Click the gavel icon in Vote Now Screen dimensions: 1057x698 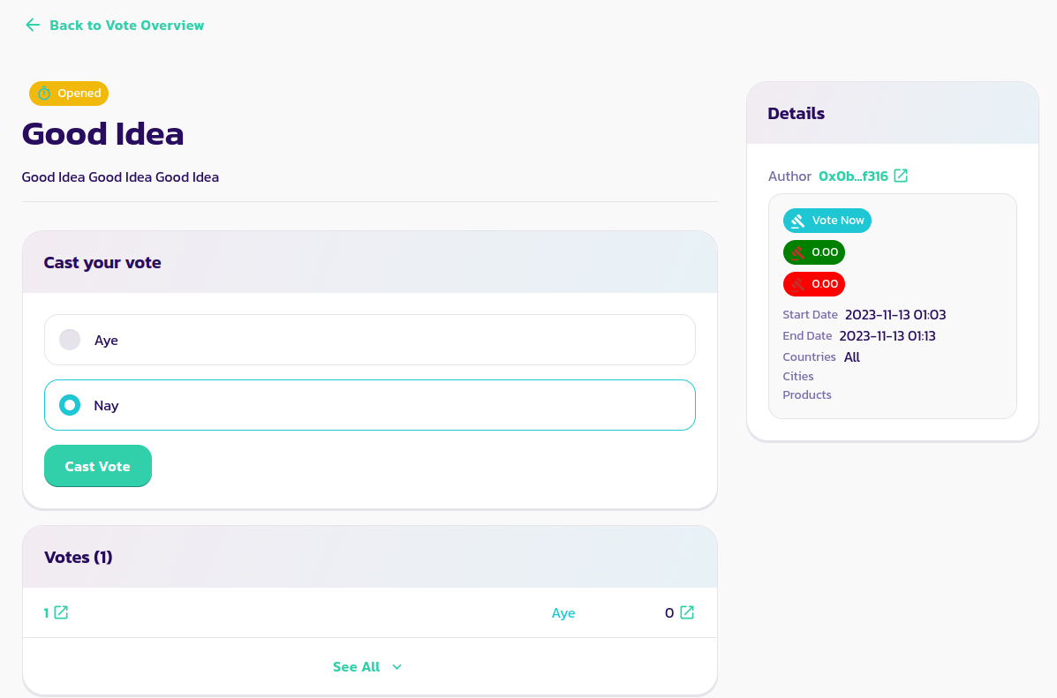(798, 221)
